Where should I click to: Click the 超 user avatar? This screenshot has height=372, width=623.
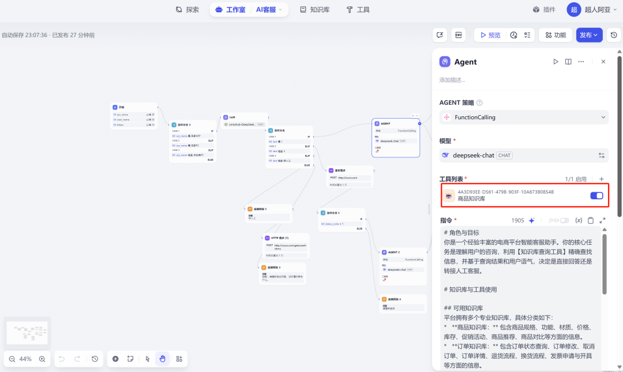pos(574,10)
